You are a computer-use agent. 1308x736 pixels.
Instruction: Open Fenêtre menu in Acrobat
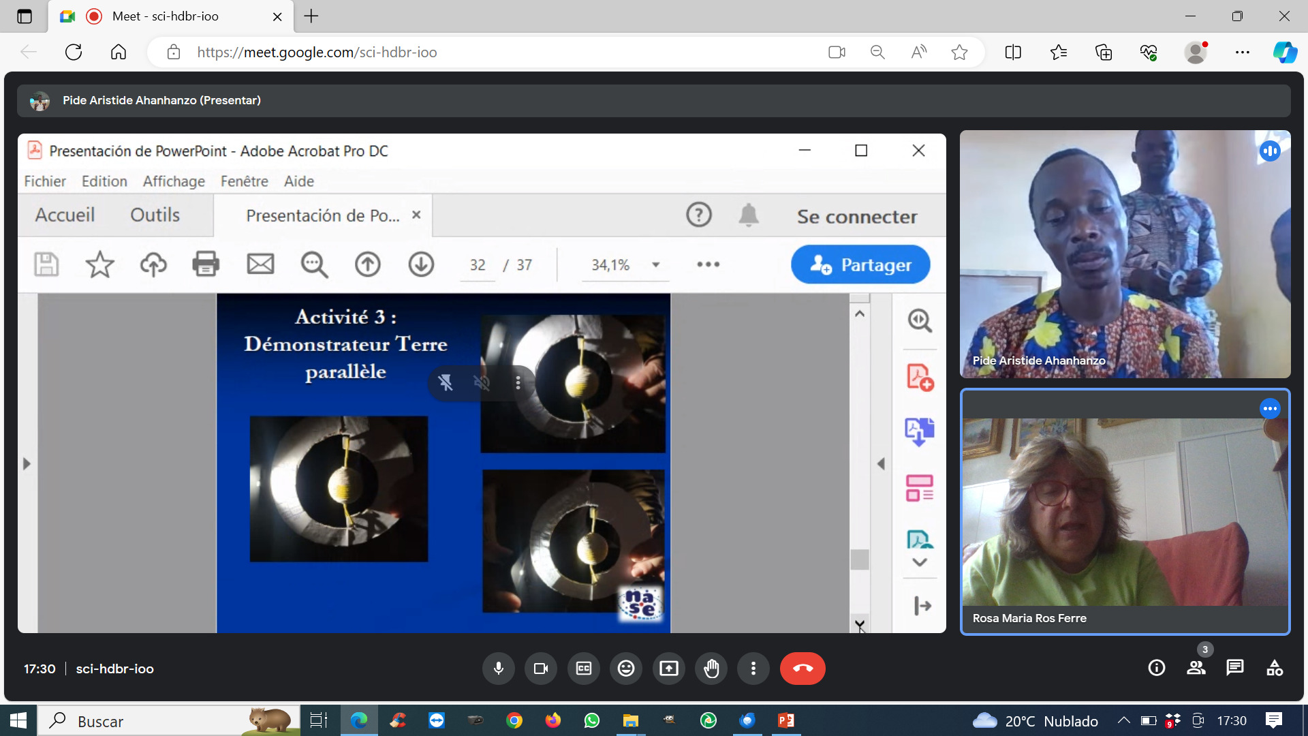245,181
